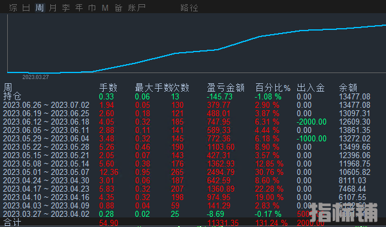The width and height of the screenshot is (386, 227).
Task: Click the 百分比% column header
Action: (273, 87)
